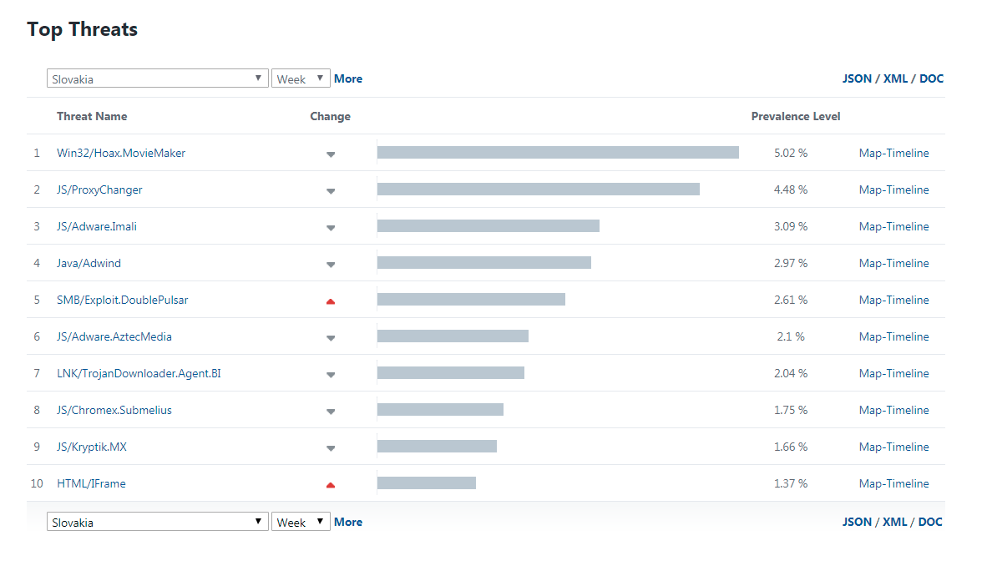987x571 pixels.
Task: Open the top Week period dropdown
Action: pos(301,78)
